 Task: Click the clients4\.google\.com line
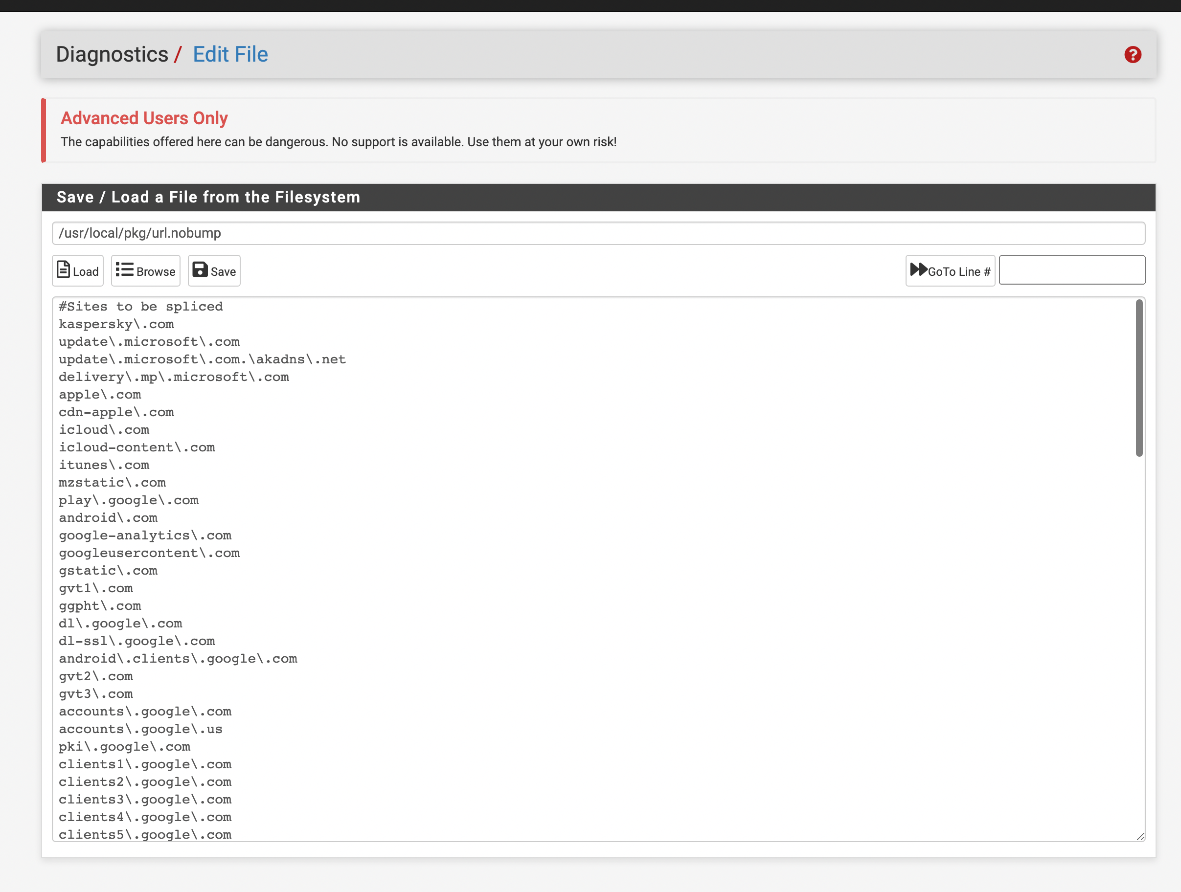pos(145,817)
